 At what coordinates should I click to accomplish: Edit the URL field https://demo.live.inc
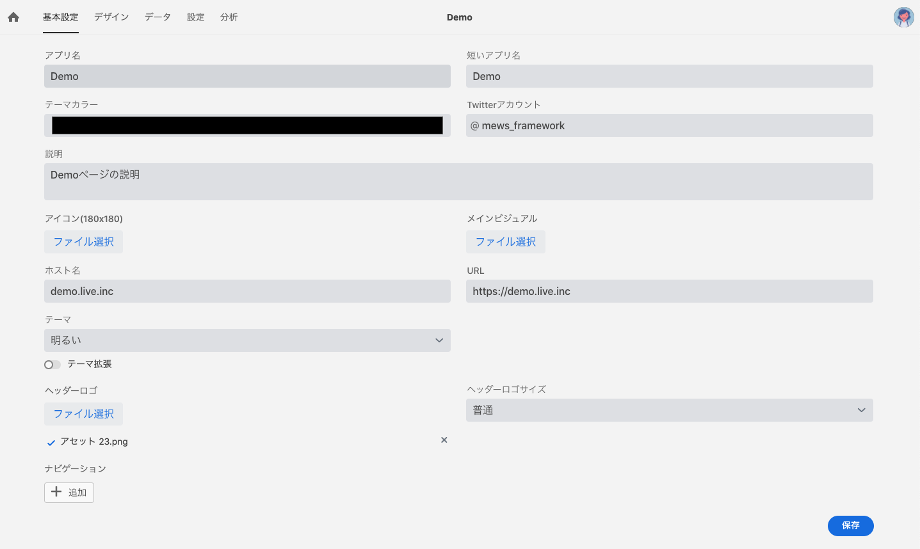point(670,291)
